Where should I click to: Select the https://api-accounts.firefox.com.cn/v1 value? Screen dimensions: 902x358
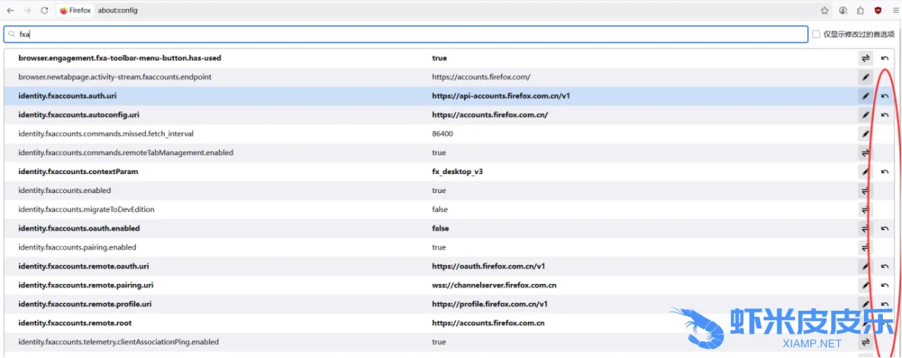click(501, 96)
